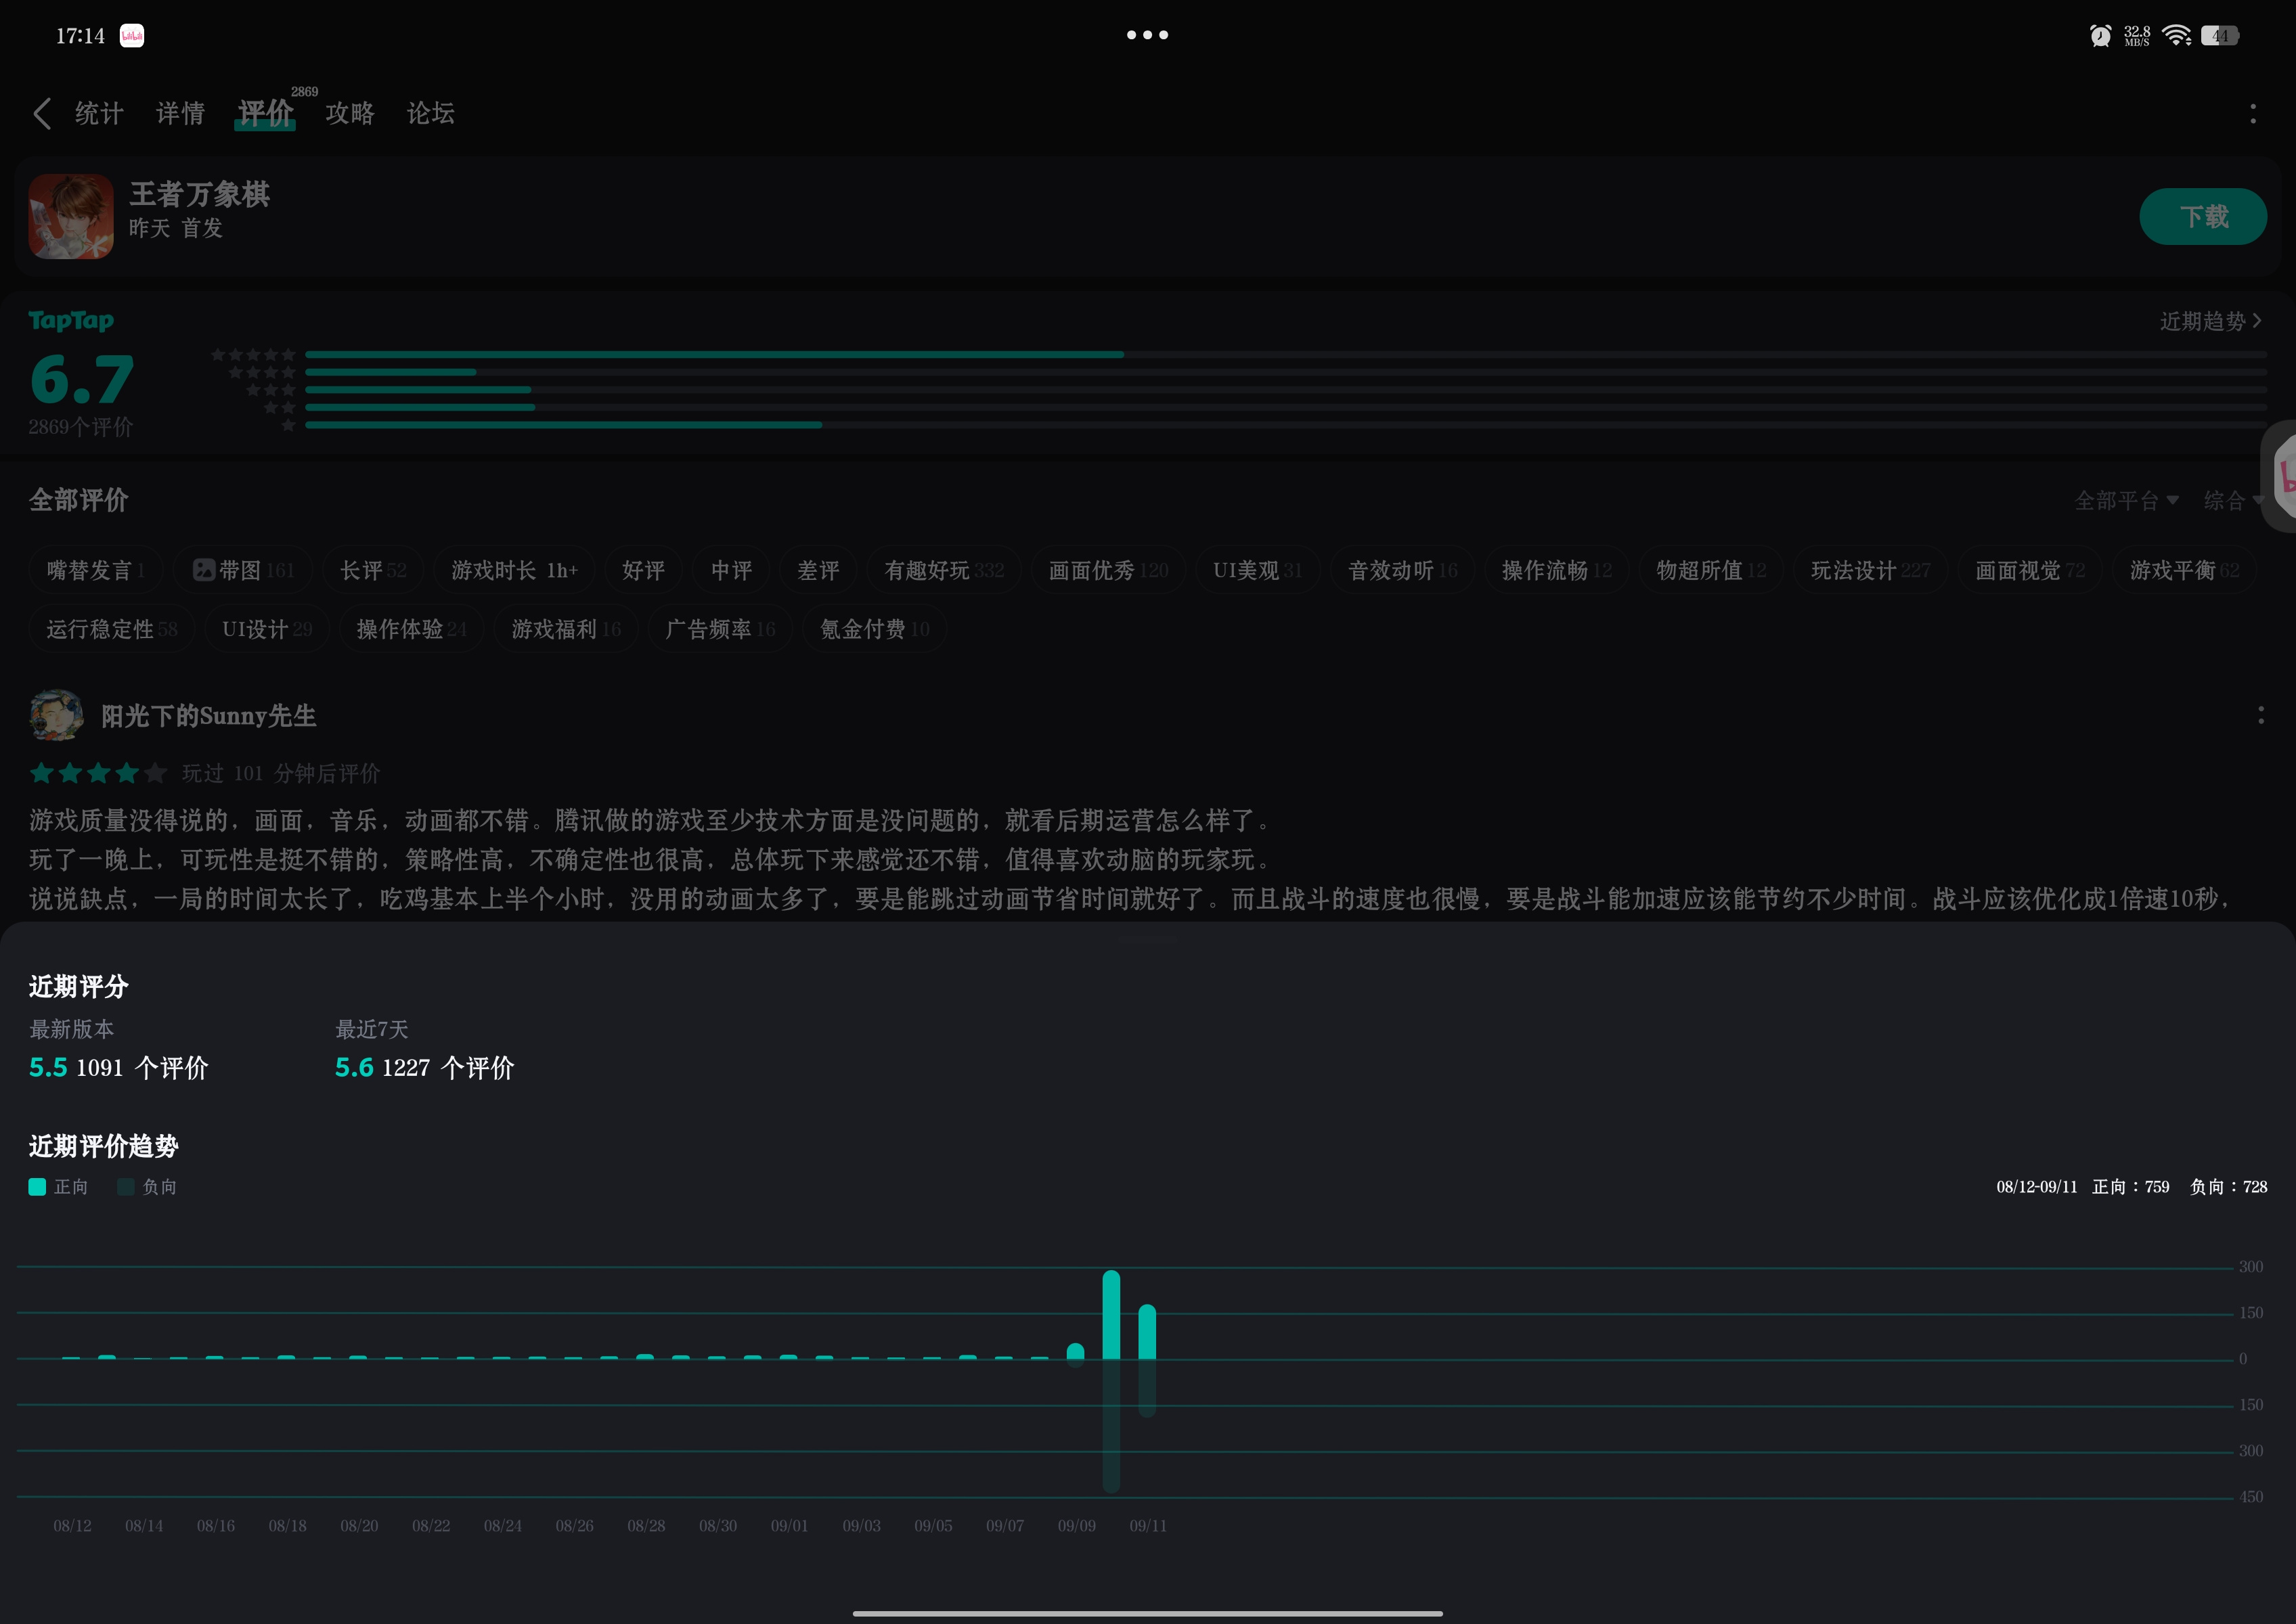2296x1624 pixels.
Task: Tap the 最新版本 score 5.5
Action: pos(48,1068)
